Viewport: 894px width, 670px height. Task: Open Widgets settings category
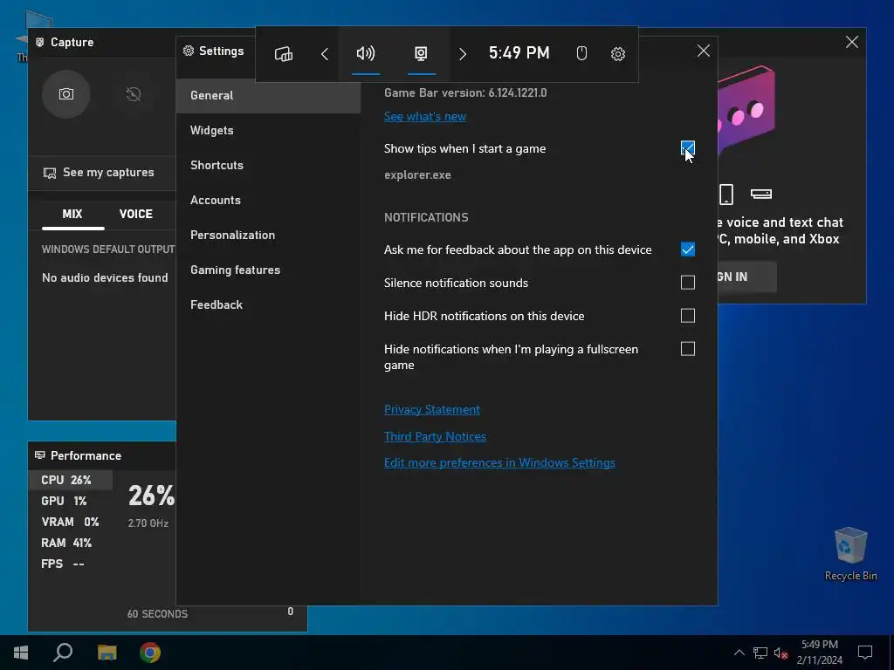(x=268, y=131)
